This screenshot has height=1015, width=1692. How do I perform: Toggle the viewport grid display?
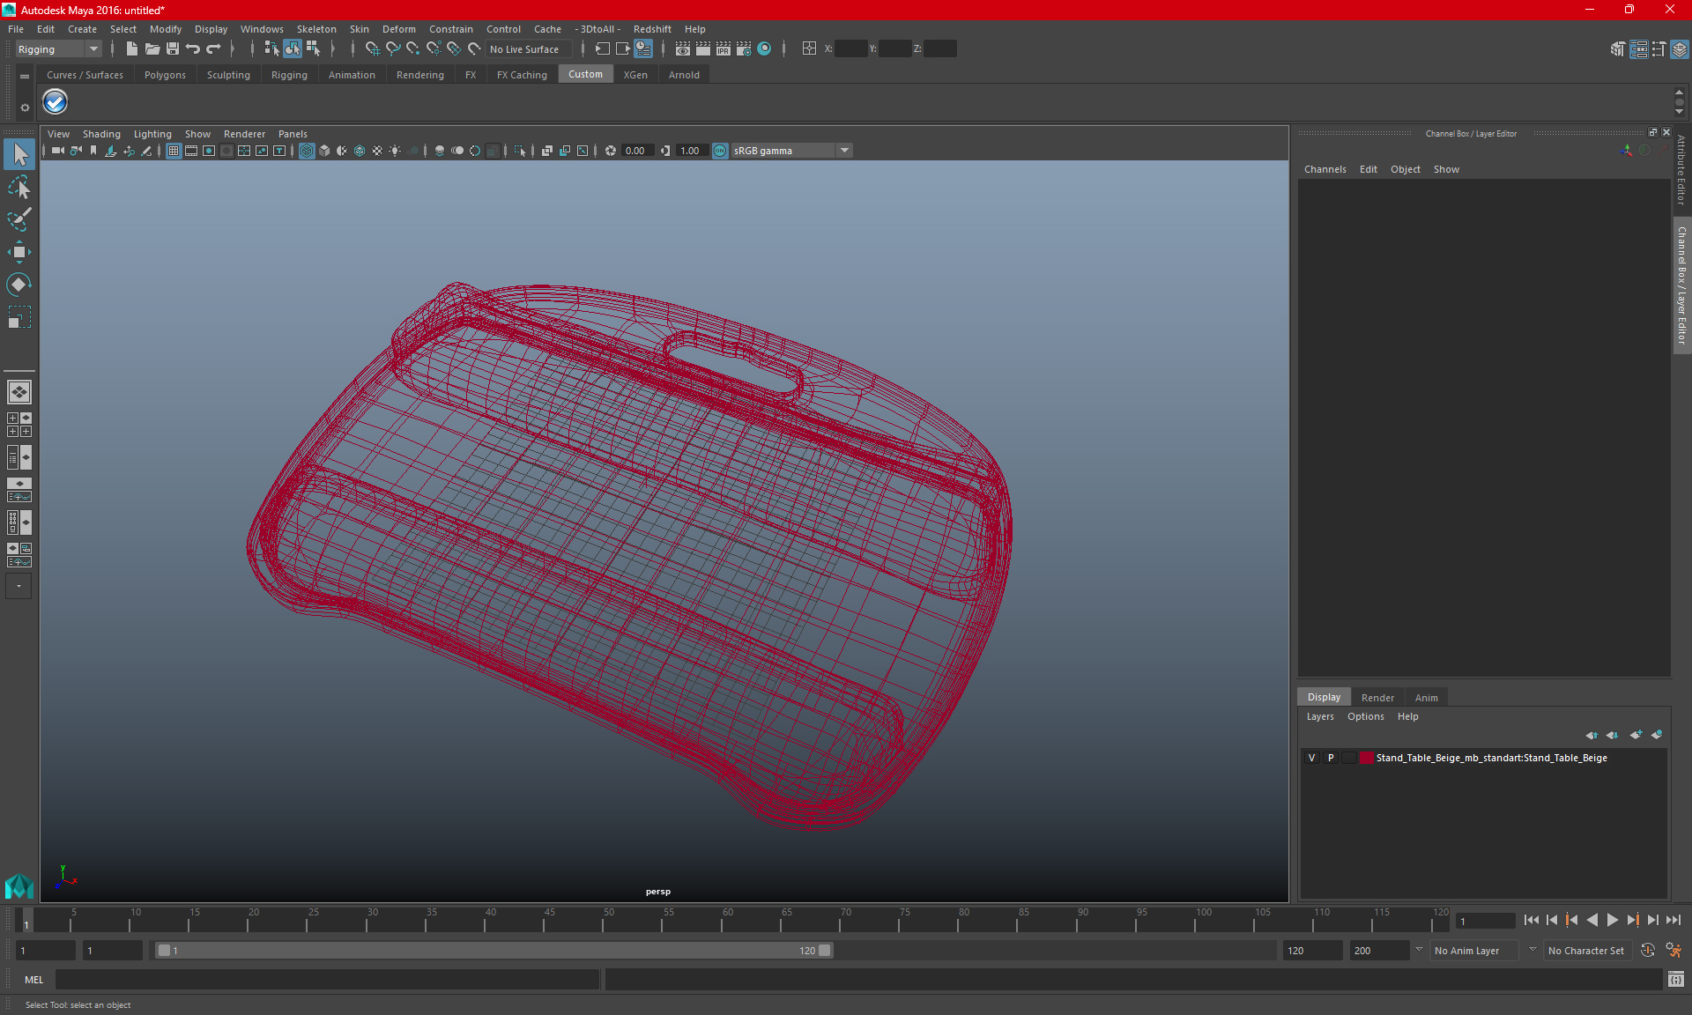click(x=174, y=151)
